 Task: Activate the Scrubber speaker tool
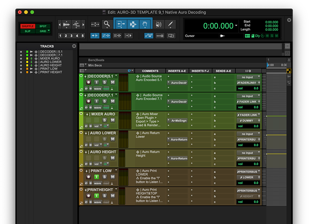[x=158, y=24]
